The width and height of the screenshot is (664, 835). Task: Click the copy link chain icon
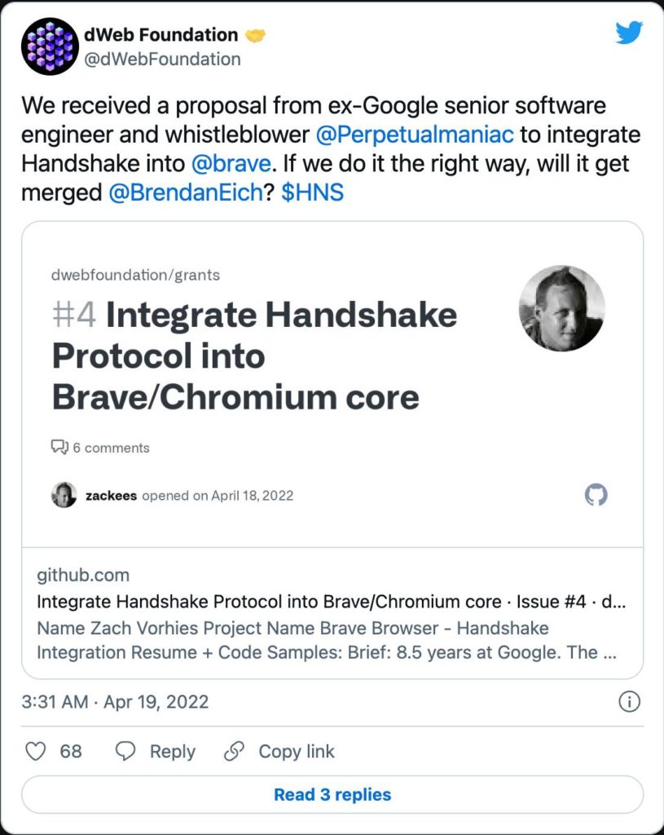pyautogui.click(x=234, y=751)
